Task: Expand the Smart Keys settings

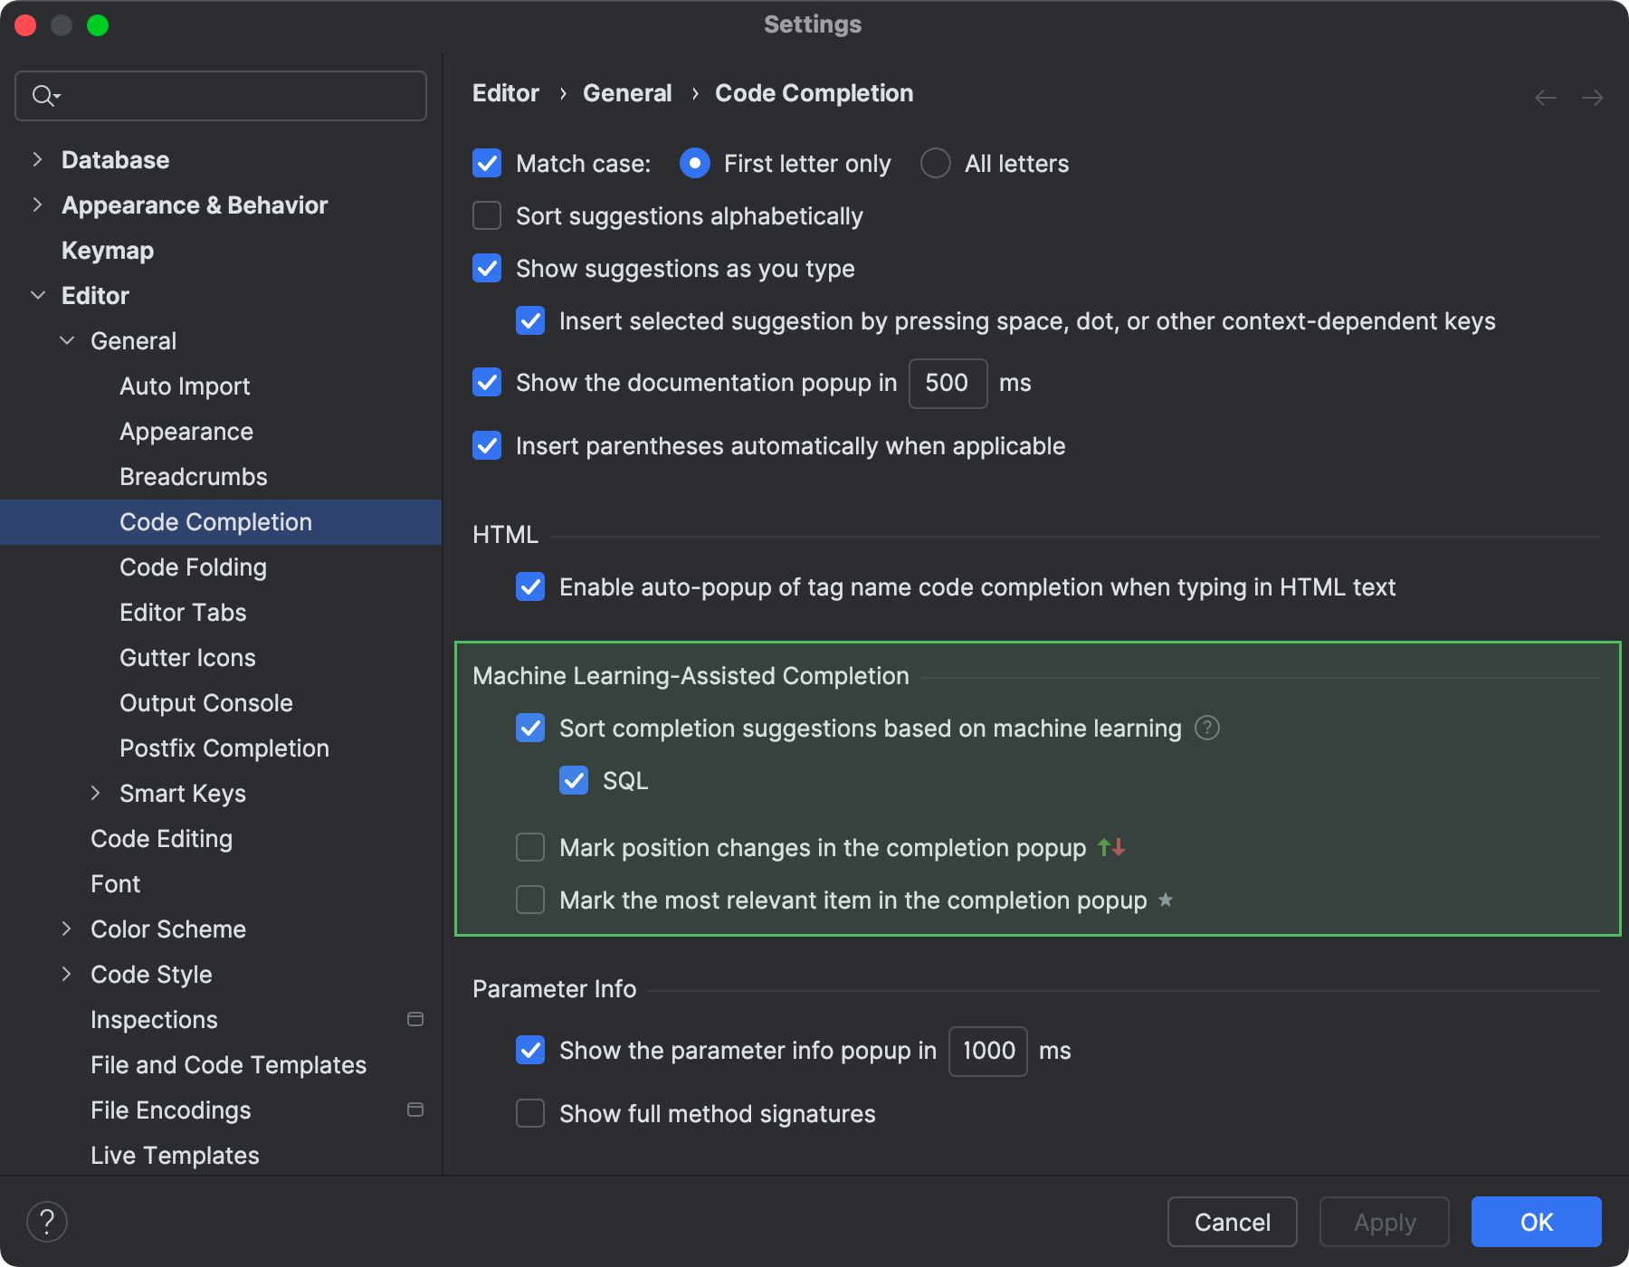Action: pyautogui.click(x=98, y=793)
